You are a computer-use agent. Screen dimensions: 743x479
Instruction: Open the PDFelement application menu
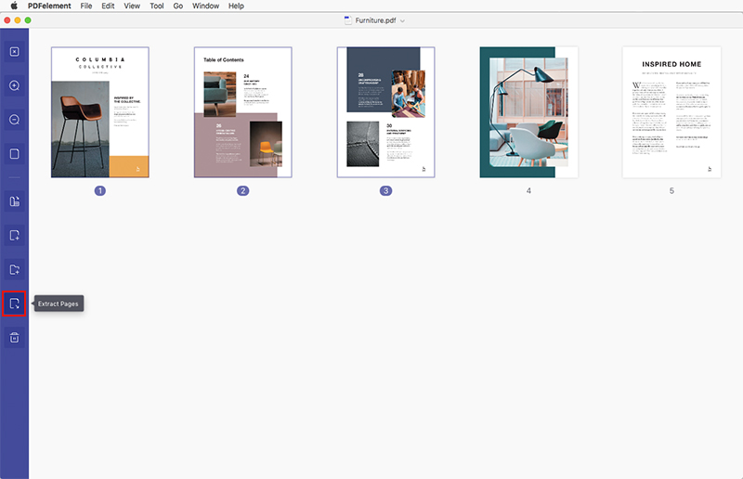point(49,6)
